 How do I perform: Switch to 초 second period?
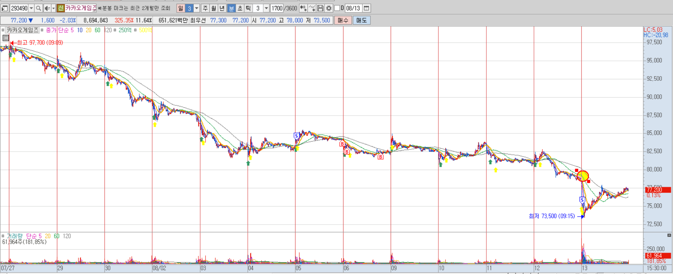(x=240, y=8)
